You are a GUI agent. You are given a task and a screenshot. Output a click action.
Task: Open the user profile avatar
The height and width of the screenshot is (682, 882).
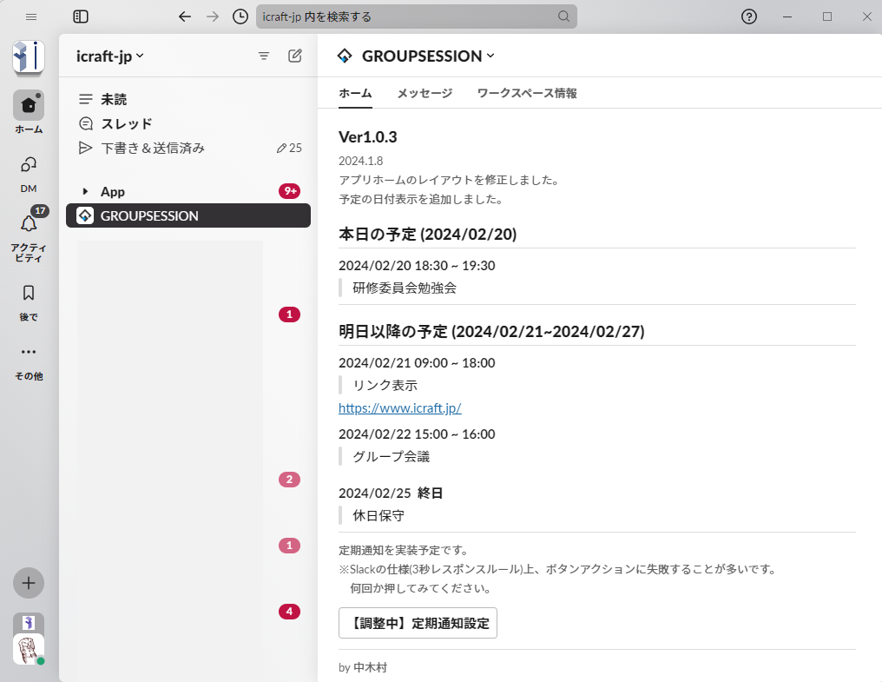point(29,649)
